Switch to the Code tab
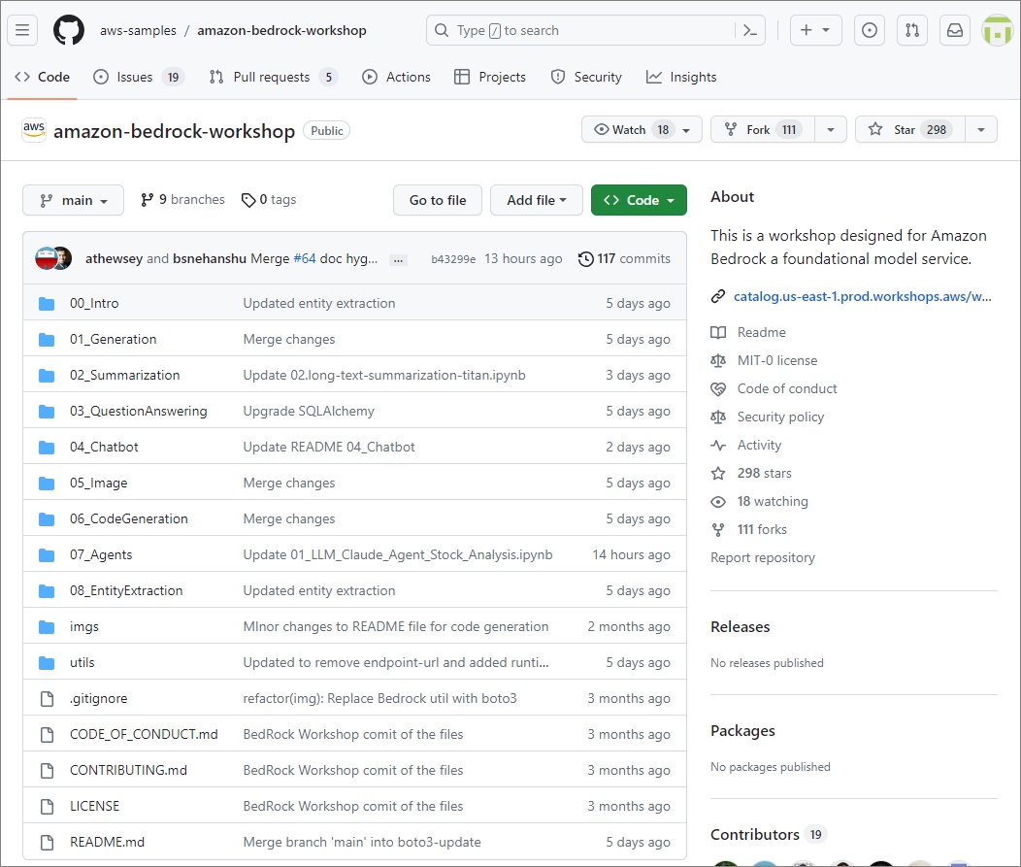Screen dimensions: 1021x867 (x=43, y=77)
